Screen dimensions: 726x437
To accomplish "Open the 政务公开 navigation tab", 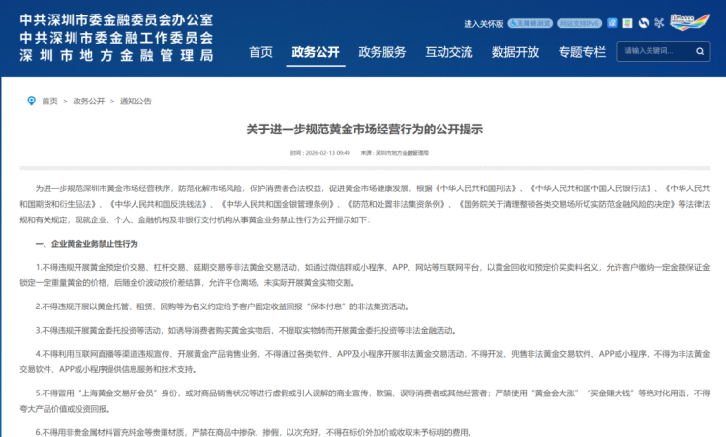I will [x=316, y=52].
